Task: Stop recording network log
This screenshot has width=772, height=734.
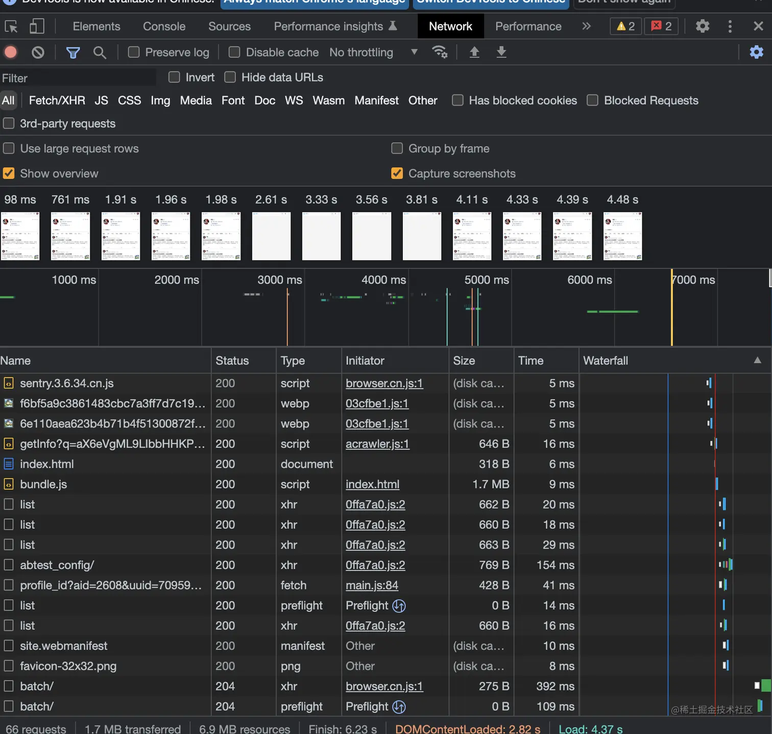Action: (11, 52)
